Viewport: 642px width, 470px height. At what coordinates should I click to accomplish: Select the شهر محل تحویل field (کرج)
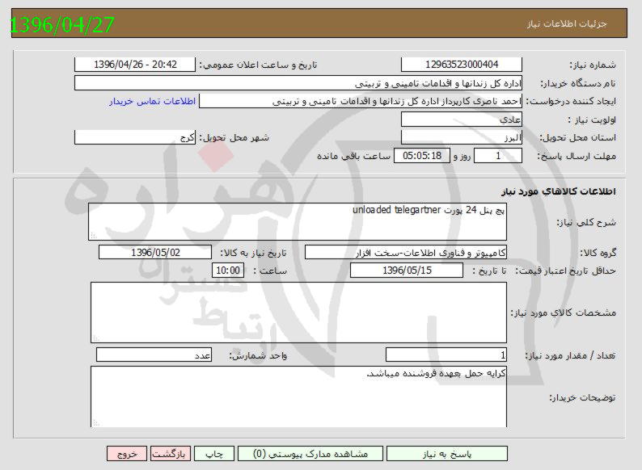pos(134,137)
